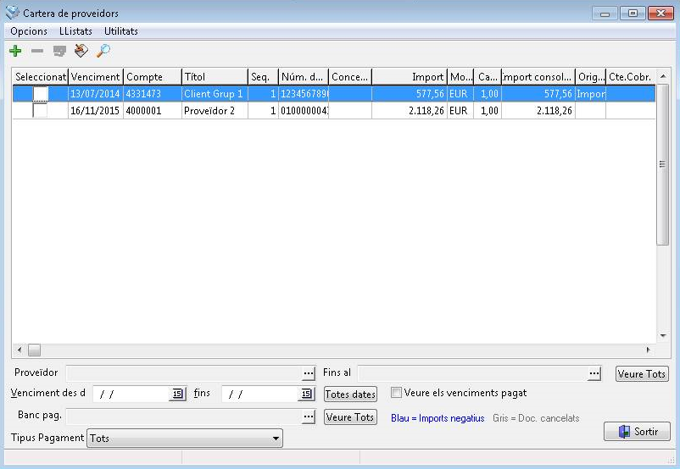
Task: Click the Orig... column header
Action: pyautogui.click(x=590, y=77)
